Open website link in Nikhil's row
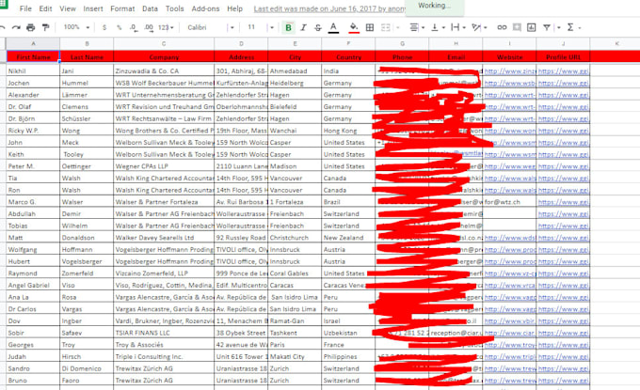Image resolution: width=640 pixels, height=390 pixels. tap(510, 70)
